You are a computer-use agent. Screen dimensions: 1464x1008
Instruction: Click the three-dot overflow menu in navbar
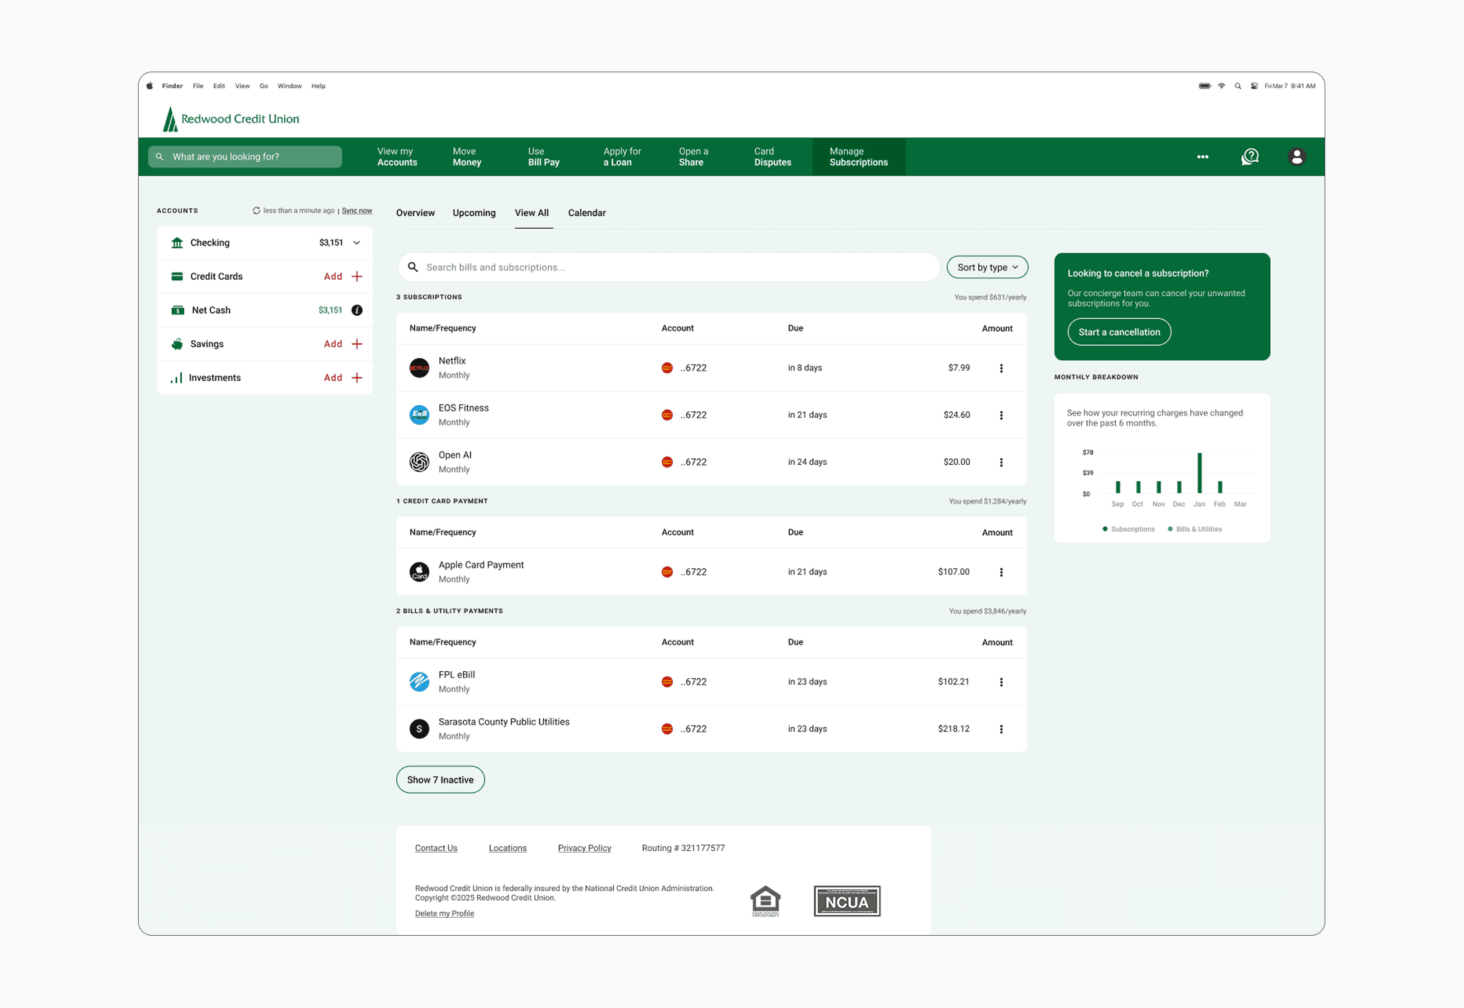(1203, 157)
